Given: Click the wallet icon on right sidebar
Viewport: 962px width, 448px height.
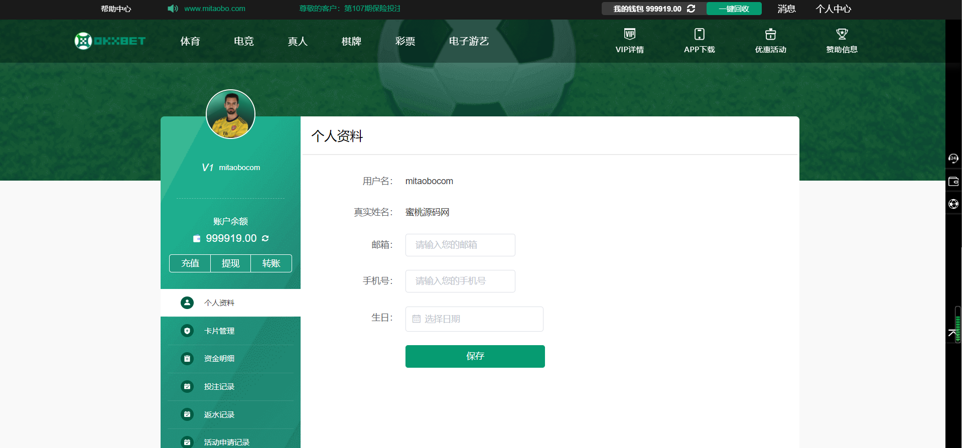Looking at the screenshot, I should click(953, 182).
